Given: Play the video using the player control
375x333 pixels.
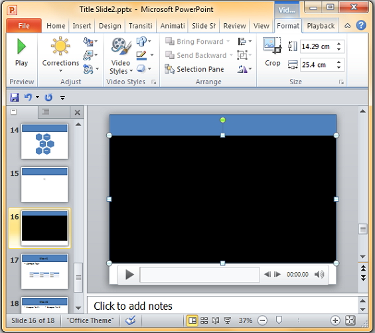Looking at the screenshot, I should pos(129,275).
